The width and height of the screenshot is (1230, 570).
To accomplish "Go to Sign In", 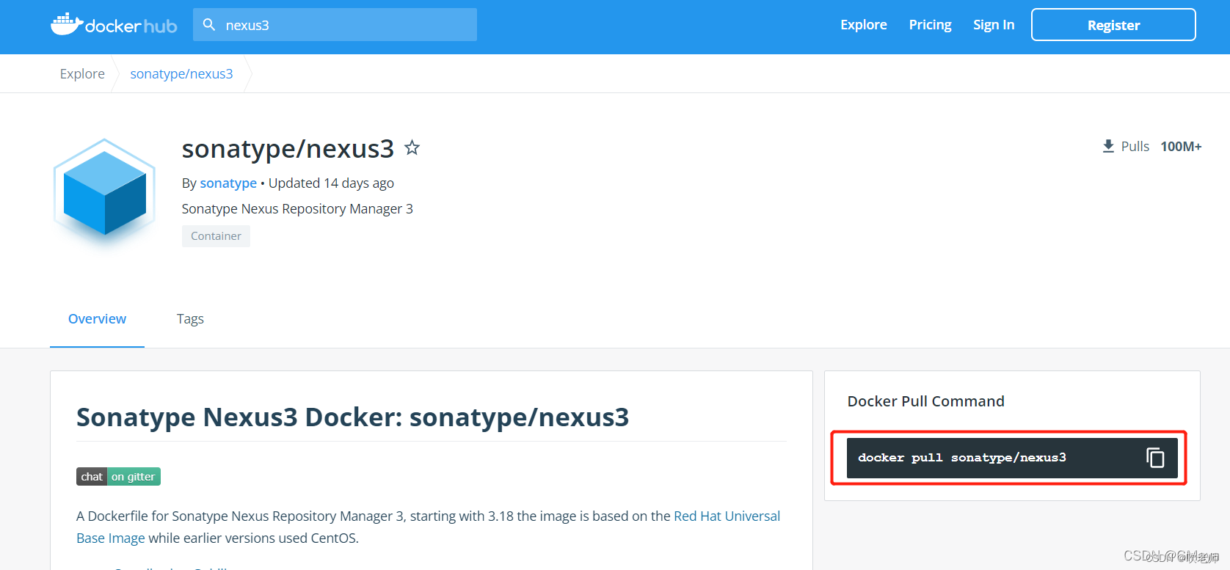I will click(x=994, y=25).
